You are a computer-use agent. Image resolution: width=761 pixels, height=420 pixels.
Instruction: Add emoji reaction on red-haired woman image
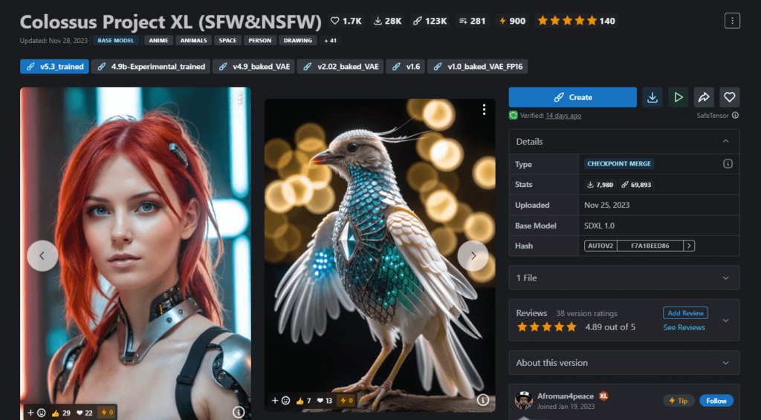tap(36, 412)
